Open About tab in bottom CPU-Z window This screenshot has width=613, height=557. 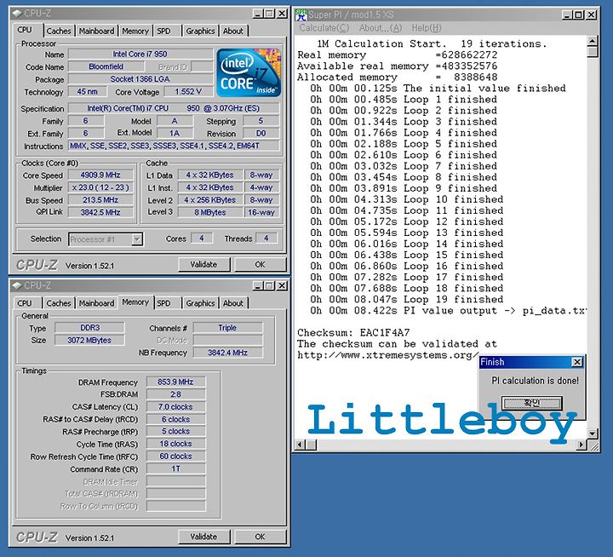[233, 303]
